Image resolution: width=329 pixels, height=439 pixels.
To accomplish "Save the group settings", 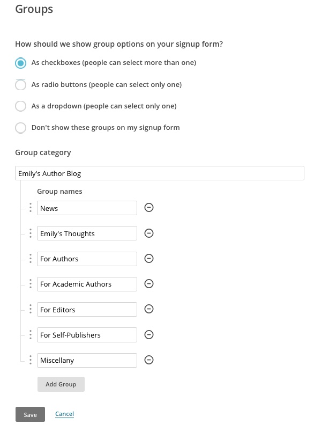I will click(30, 415).
